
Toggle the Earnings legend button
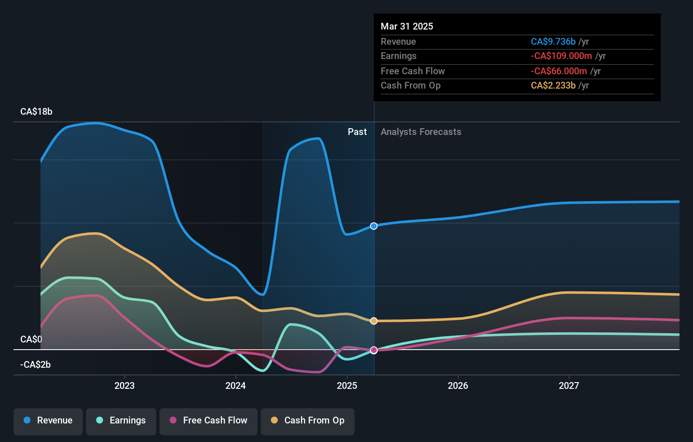click(121, 421)
